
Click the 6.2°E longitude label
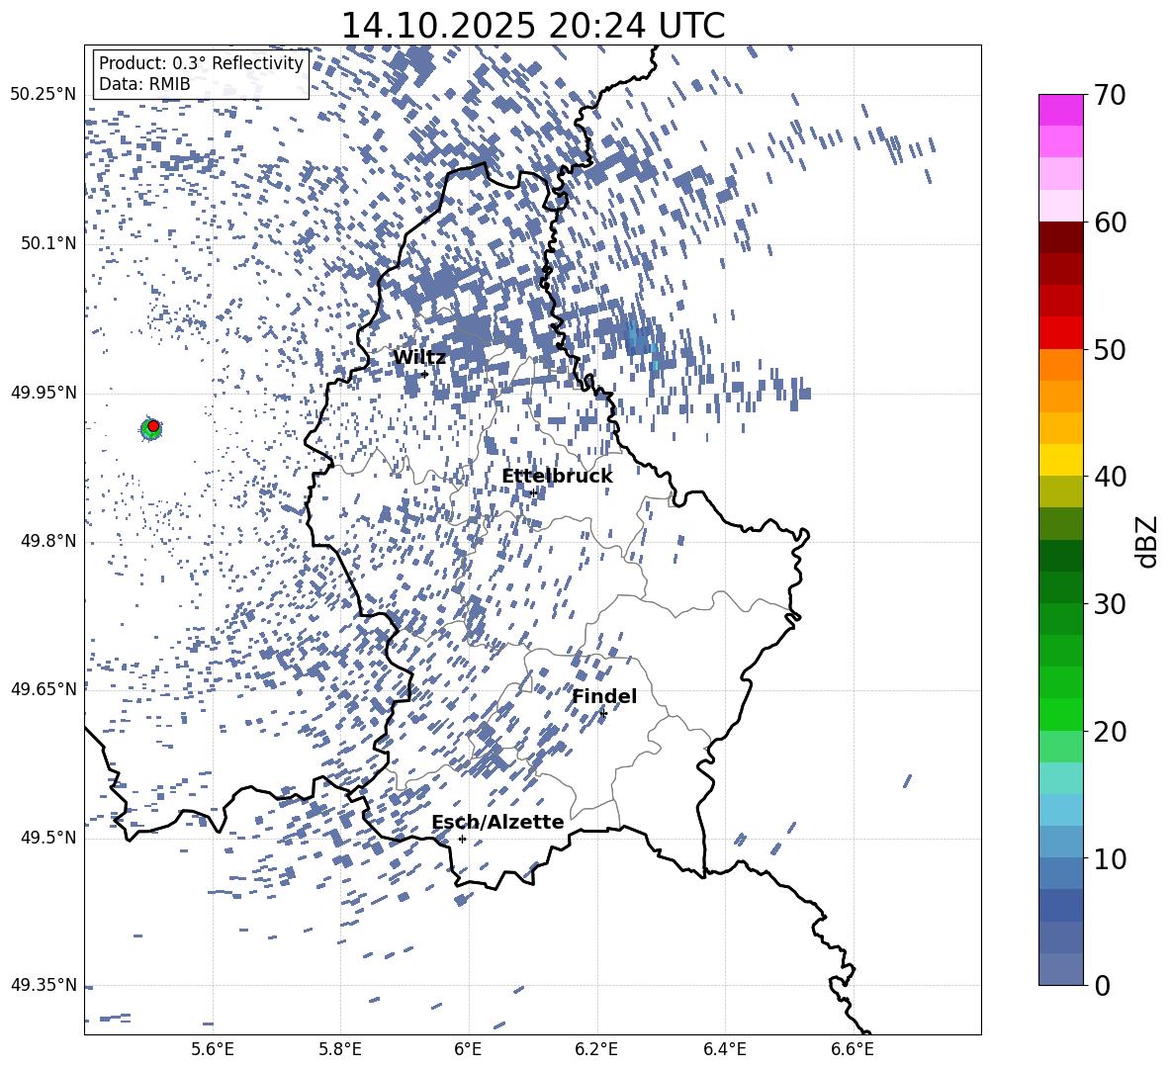click(596, 1049)
